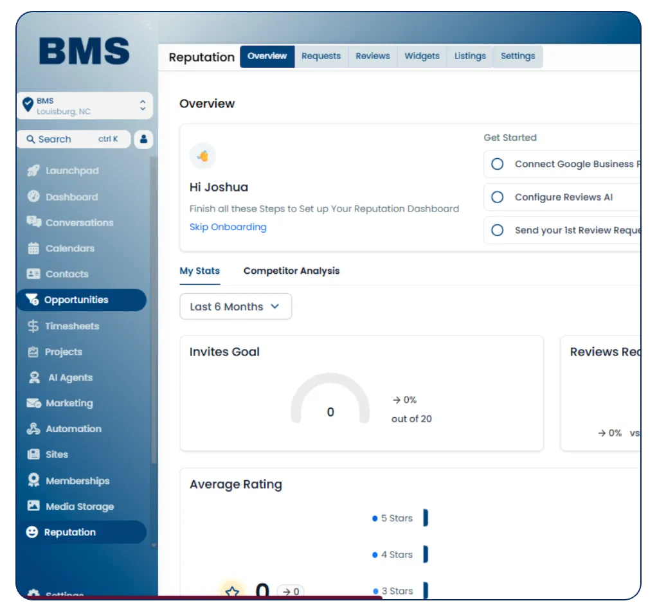Image resolution: width=657 pixels, height=612 pixels.
Task: Open Automation workflow icon
Action: coord(33,429)
